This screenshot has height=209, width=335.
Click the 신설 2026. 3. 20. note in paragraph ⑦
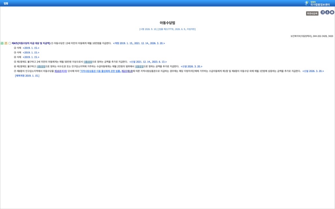coord(313,71)
